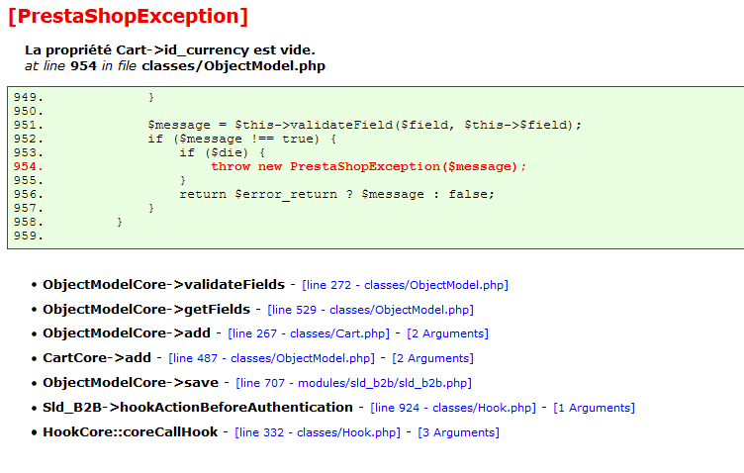Open the line 267 classes/Cart.php link
The height and width of the screenshot is (473, 744).
point(309,333)
